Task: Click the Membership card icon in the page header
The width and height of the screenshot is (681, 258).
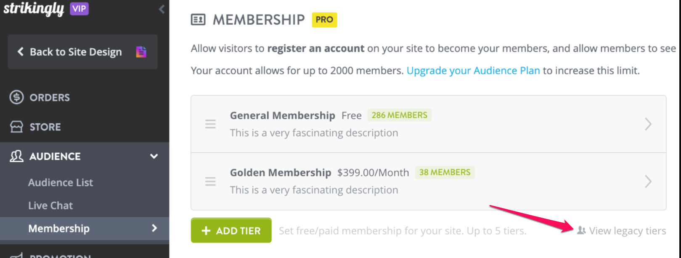Action: pyautogui.click(x=198, y=20)
